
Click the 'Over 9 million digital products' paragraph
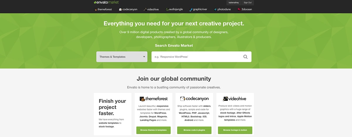point(174,34)
